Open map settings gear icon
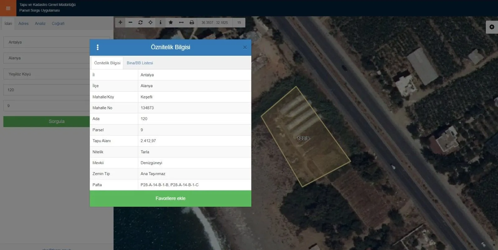 (x=492, y=27)
